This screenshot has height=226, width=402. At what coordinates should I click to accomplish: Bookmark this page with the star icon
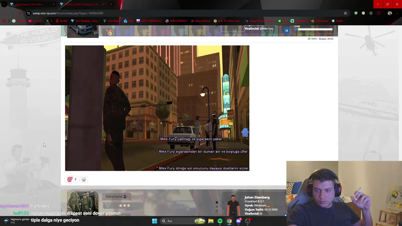345,13
